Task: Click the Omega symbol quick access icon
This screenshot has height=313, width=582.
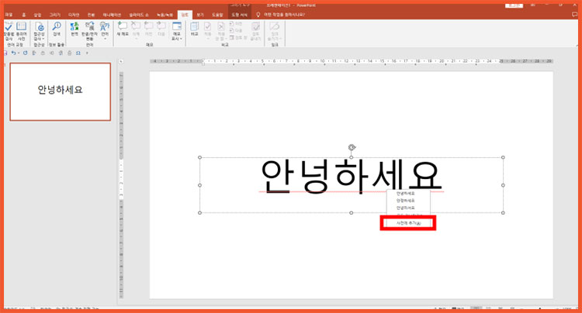Action: 78,53
